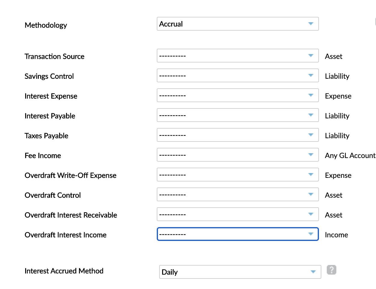Change Interest Accrued Method from Daily
The width and height of the screenshot is (376, 289).
point(240,272)
